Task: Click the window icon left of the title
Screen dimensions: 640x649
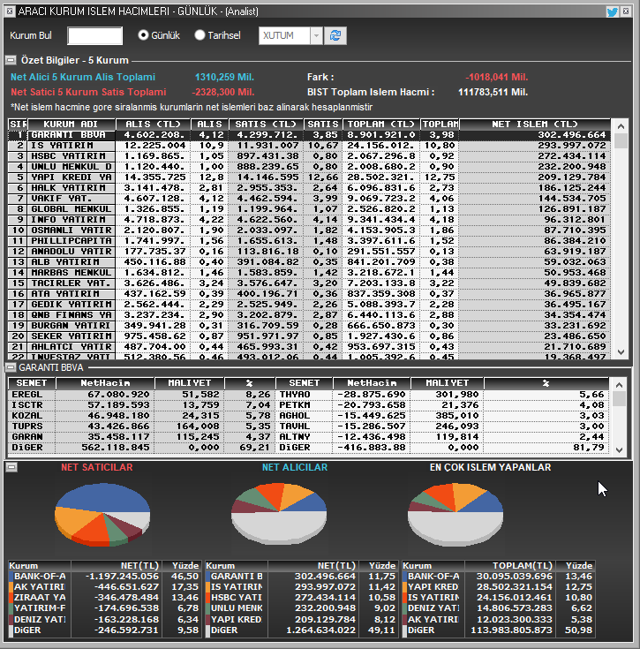Action: coord(10,11)
